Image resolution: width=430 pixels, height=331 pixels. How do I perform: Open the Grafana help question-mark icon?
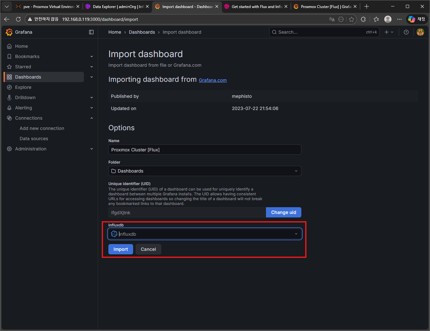click(x=406, y=32)
